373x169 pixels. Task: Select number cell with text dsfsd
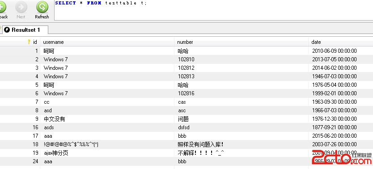(x=241, y=127)
